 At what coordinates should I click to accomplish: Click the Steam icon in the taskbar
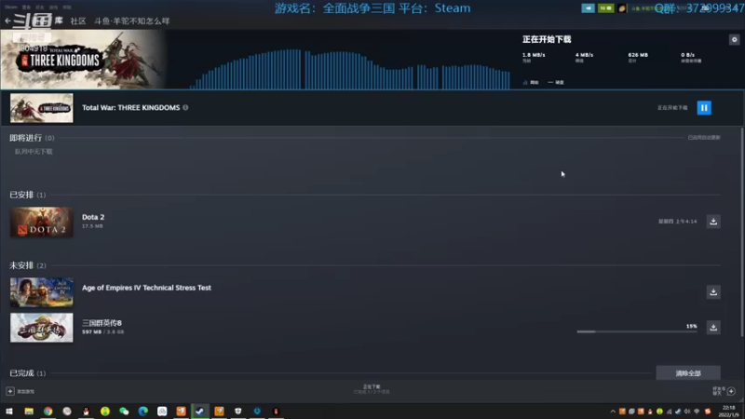pyautogui.click(x=200, y=411)
